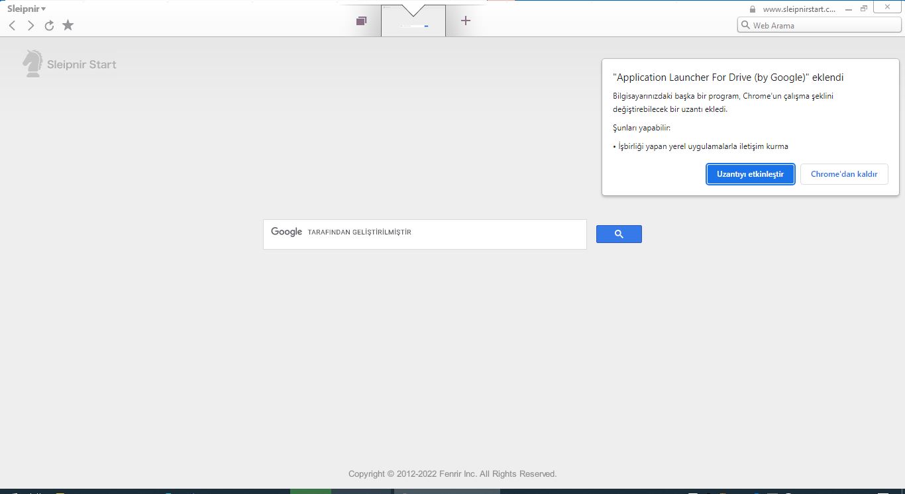Go back with the left arrow

tap(12, 25)
